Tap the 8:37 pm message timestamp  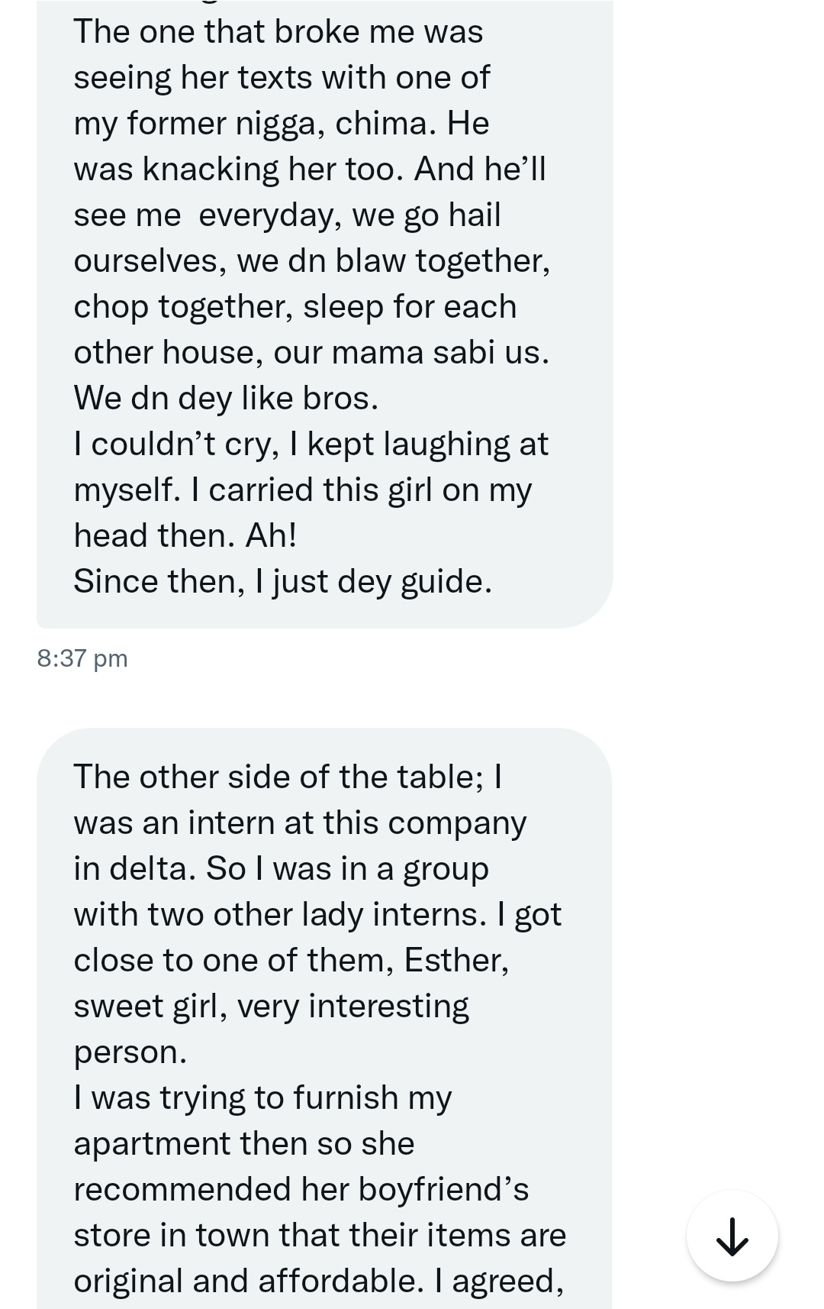coord(82,658)
